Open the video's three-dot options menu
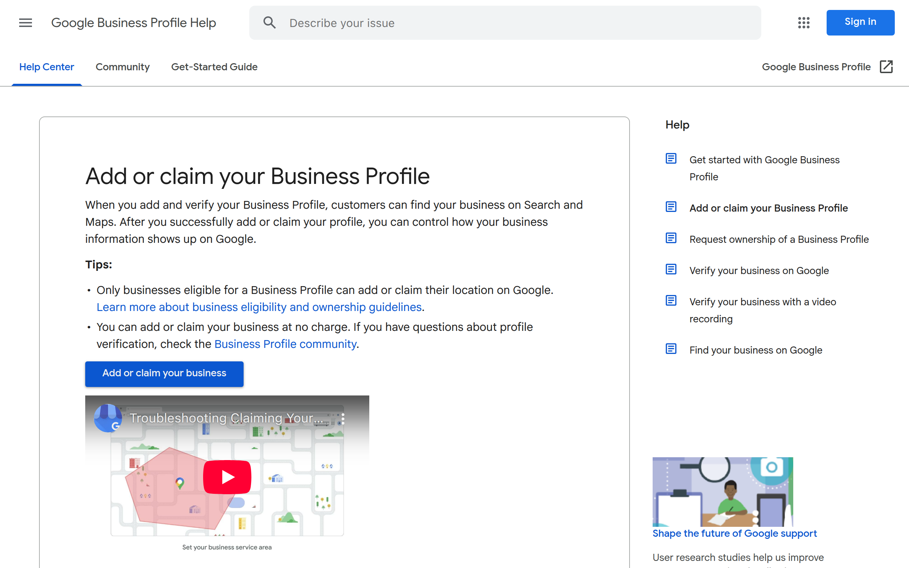The image size is (909, 568). pos(343,418)
